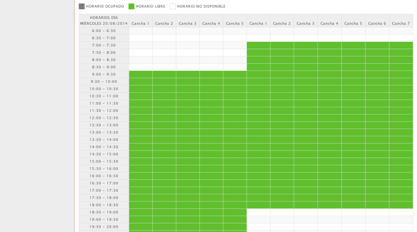
Task: Reserve Cancha 7 at 8:30 – 9:00
Action: (x=401, y=67)
